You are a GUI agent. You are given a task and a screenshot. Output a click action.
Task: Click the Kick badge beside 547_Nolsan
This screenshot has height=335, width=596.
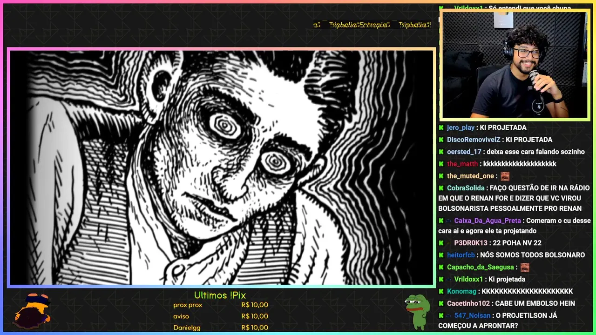(441, 315)
